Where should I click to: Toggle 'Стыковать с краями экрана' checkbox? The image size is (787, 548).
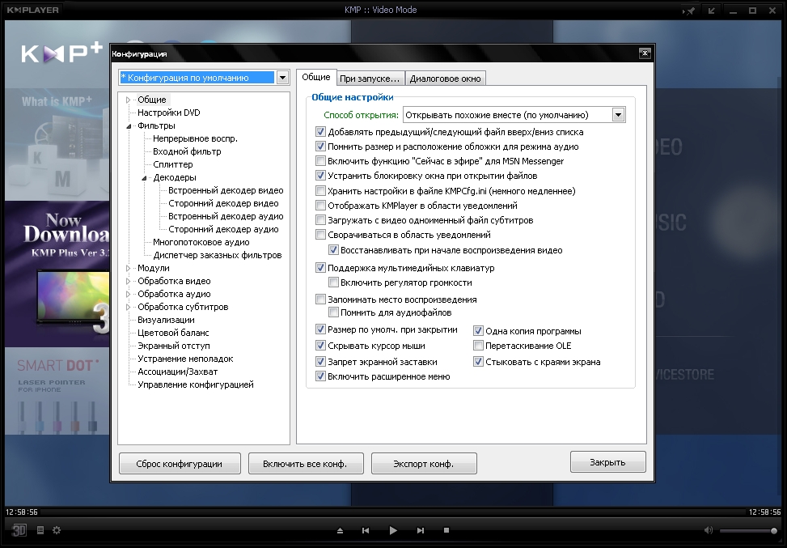click(478, 362)
